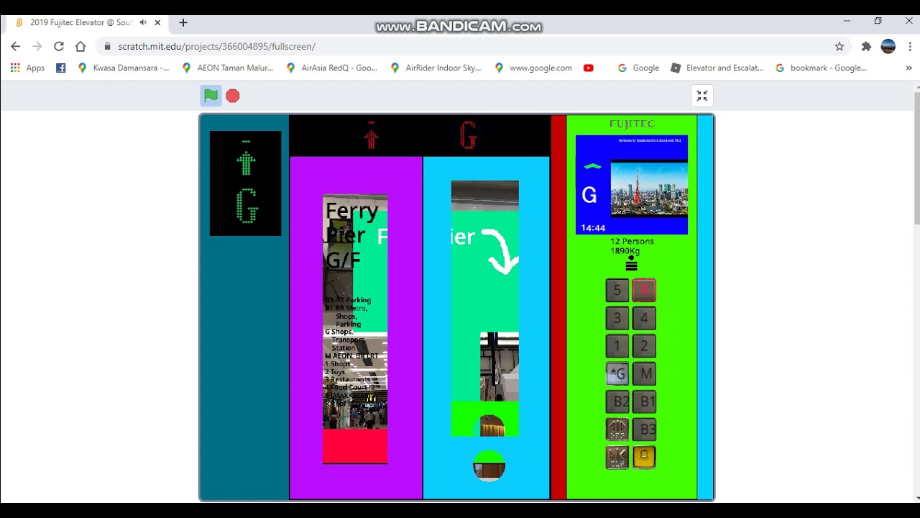Hit the door close elevator button

(617, 457)
